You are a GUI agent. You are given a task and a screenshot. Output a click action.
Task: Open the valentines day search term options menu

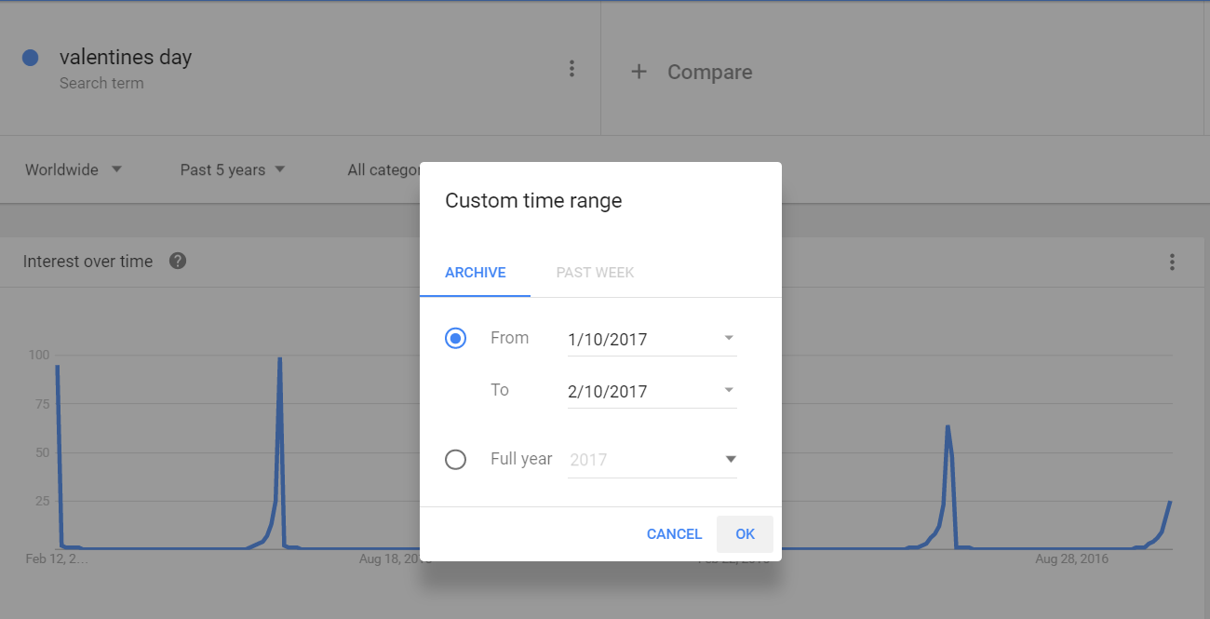click(x=571, y=69)
